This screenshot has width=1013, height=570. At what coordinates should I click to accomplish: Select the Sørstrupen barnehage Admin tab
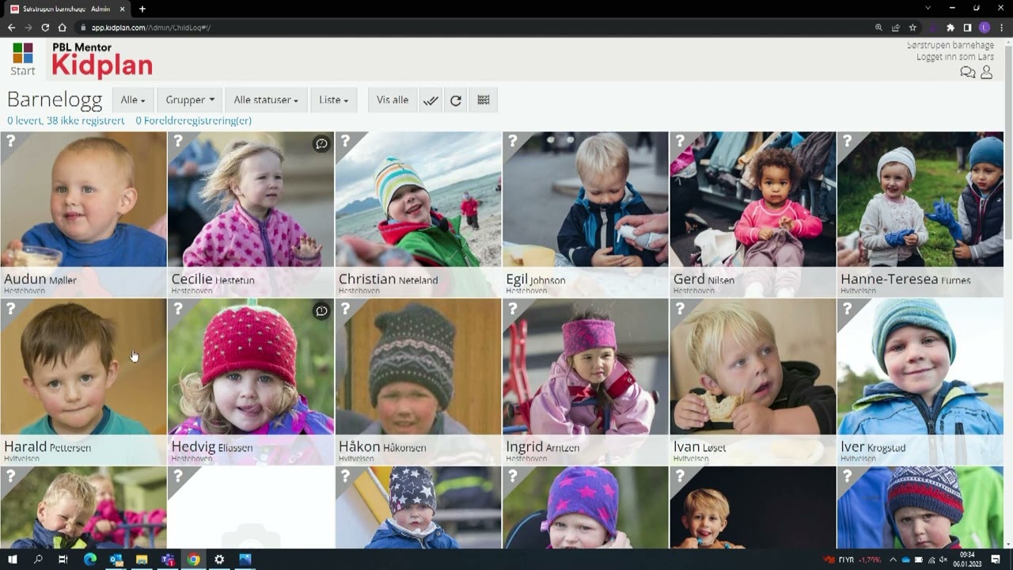[68, 9]
